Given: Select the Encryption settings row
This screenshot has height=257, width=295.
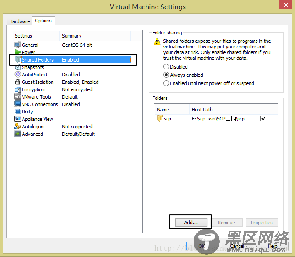Looking at the screenshot, I should [73, 89].
